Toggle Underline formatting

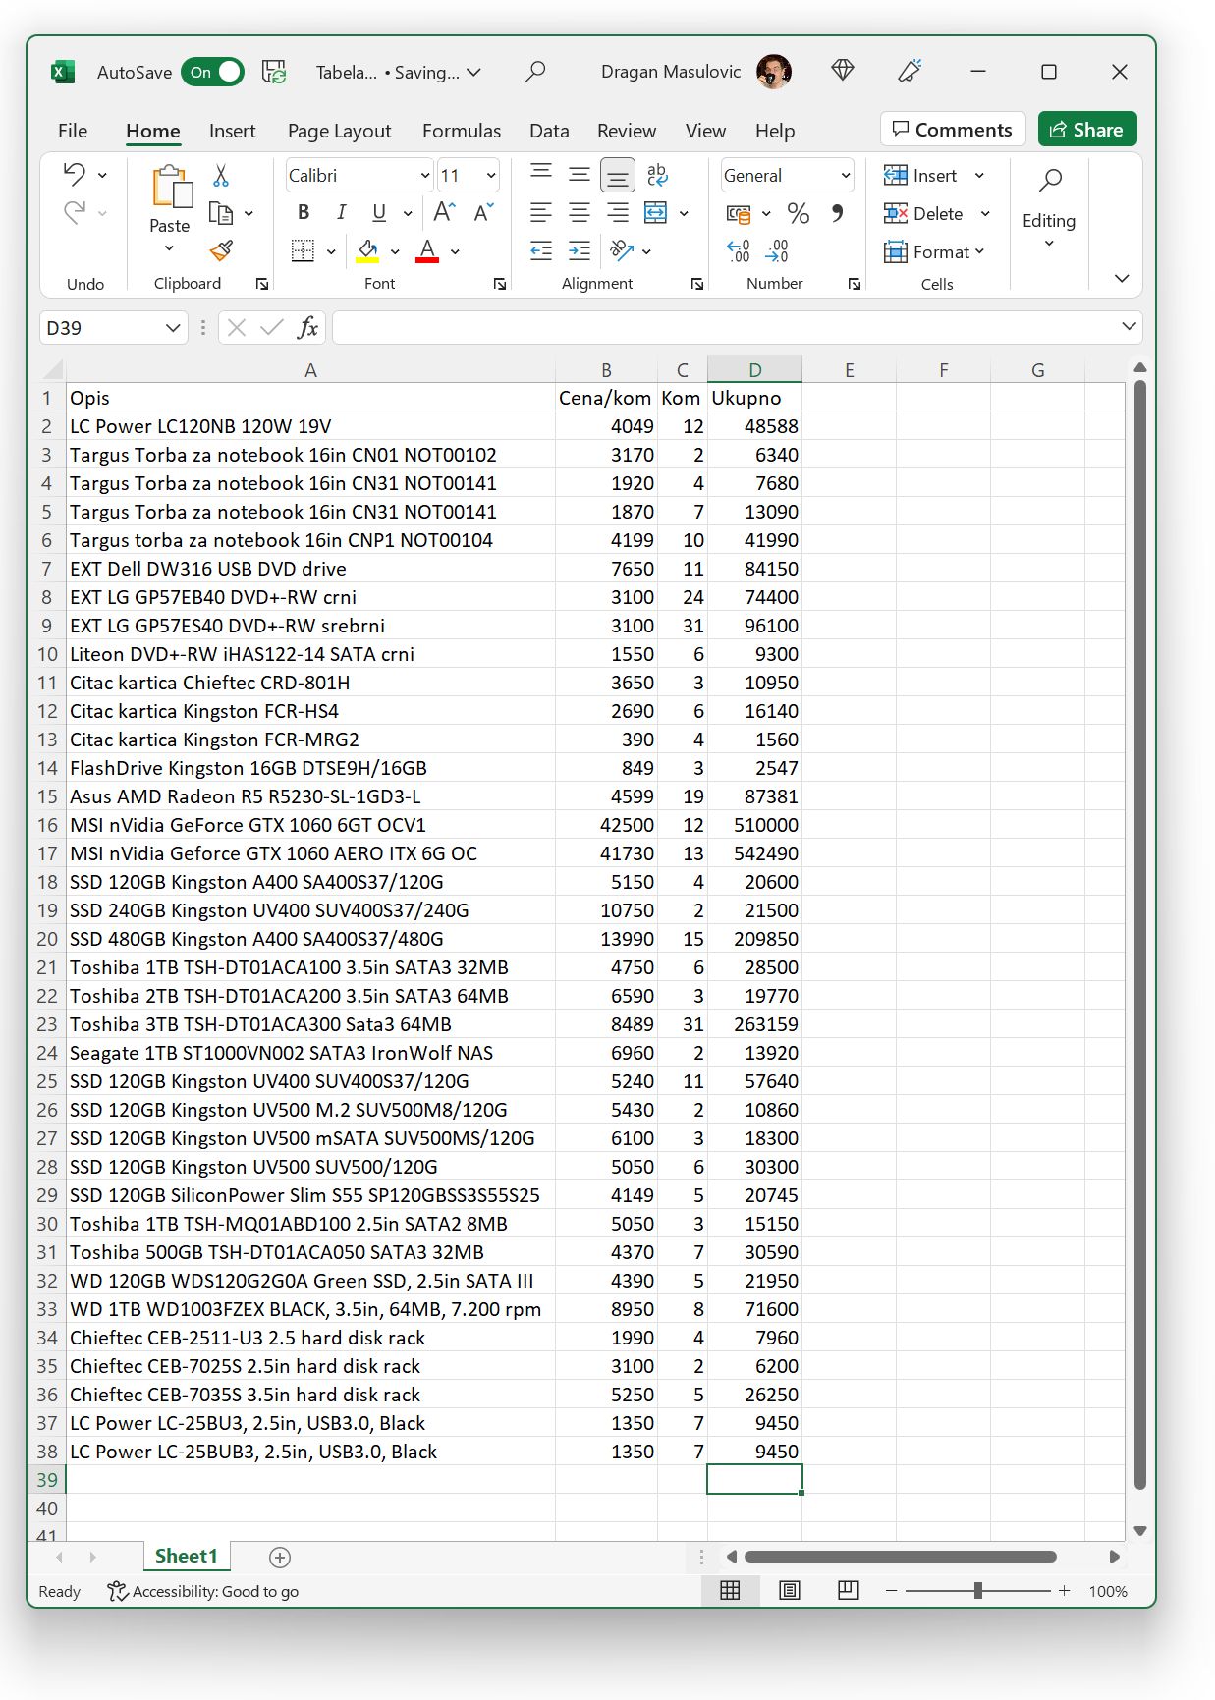pos(379,212)
